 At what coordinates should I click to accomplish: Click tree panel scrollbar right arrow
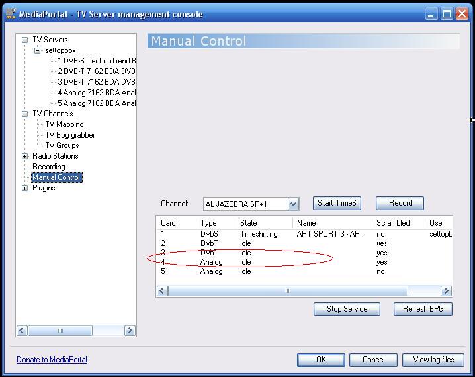tap(130, 331)
